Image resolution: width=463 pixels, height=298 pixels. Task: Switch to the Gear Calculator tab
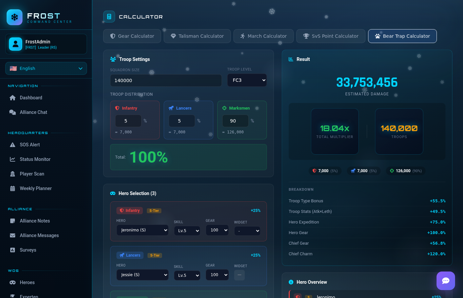[x=132, y=36]
